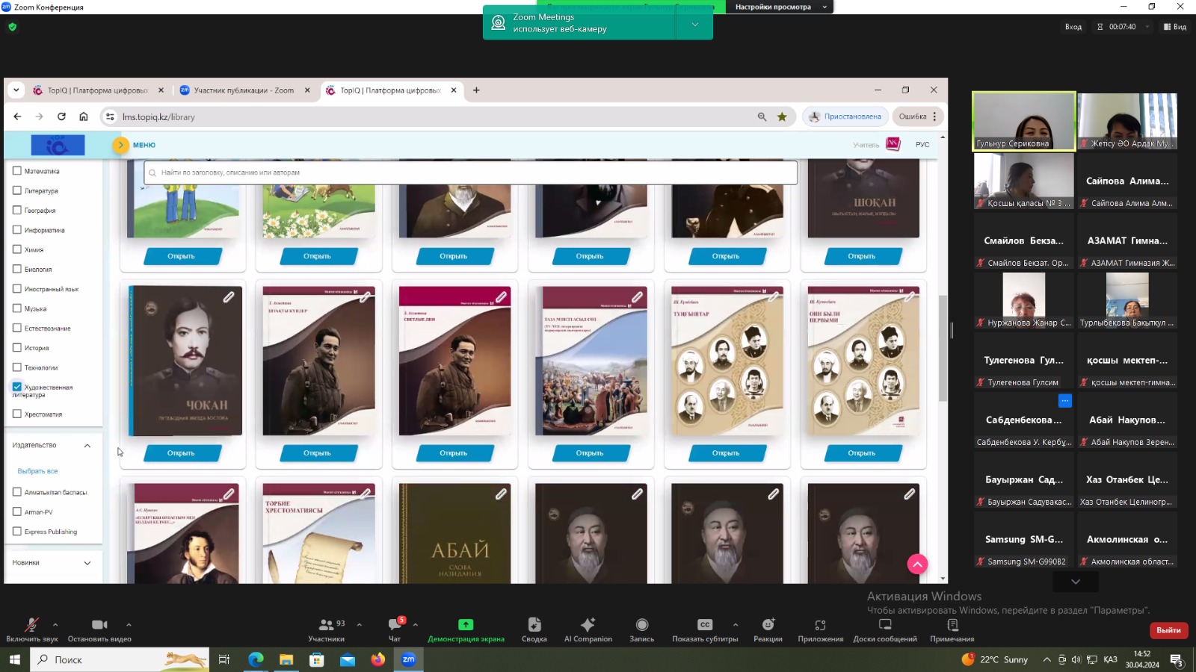Open Notes (Примечания) icon
Screen dimensions: 1196x672
coord(952,625)
